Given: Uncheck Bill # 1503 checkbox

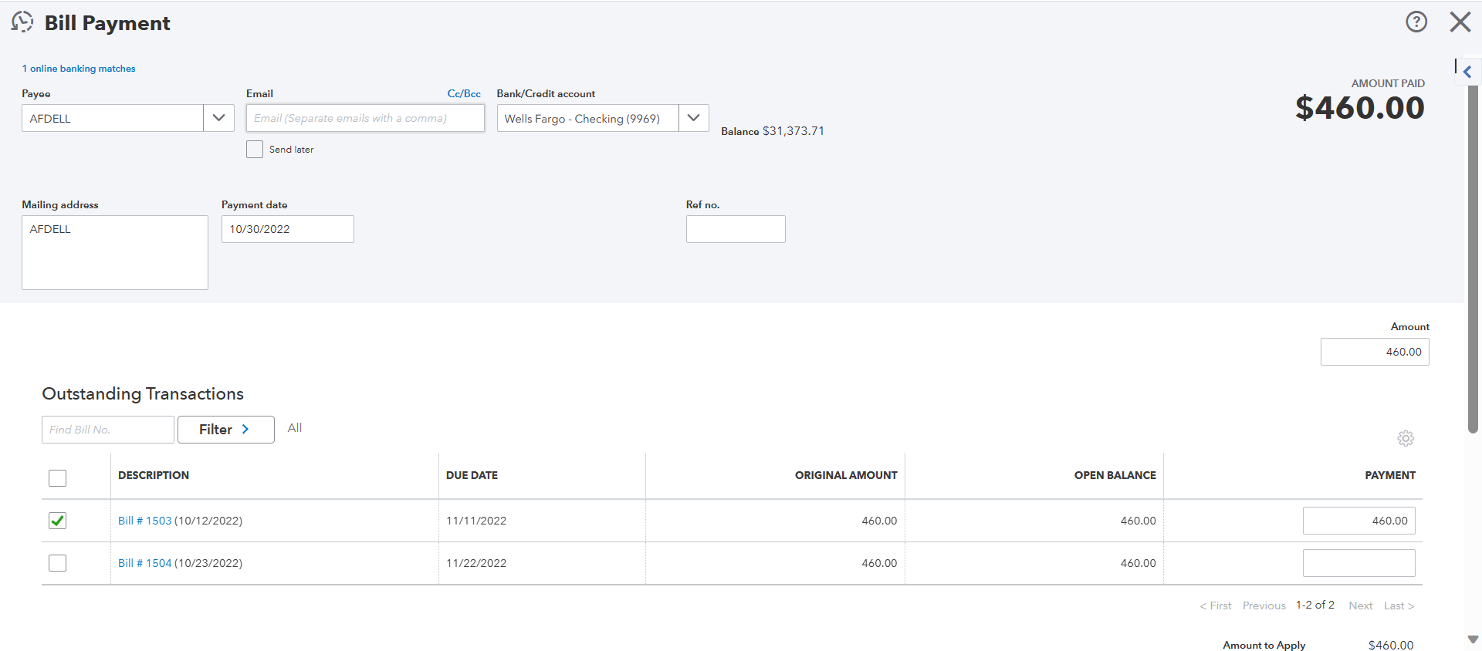Looking at the screenshot, I should click(57, 521).
